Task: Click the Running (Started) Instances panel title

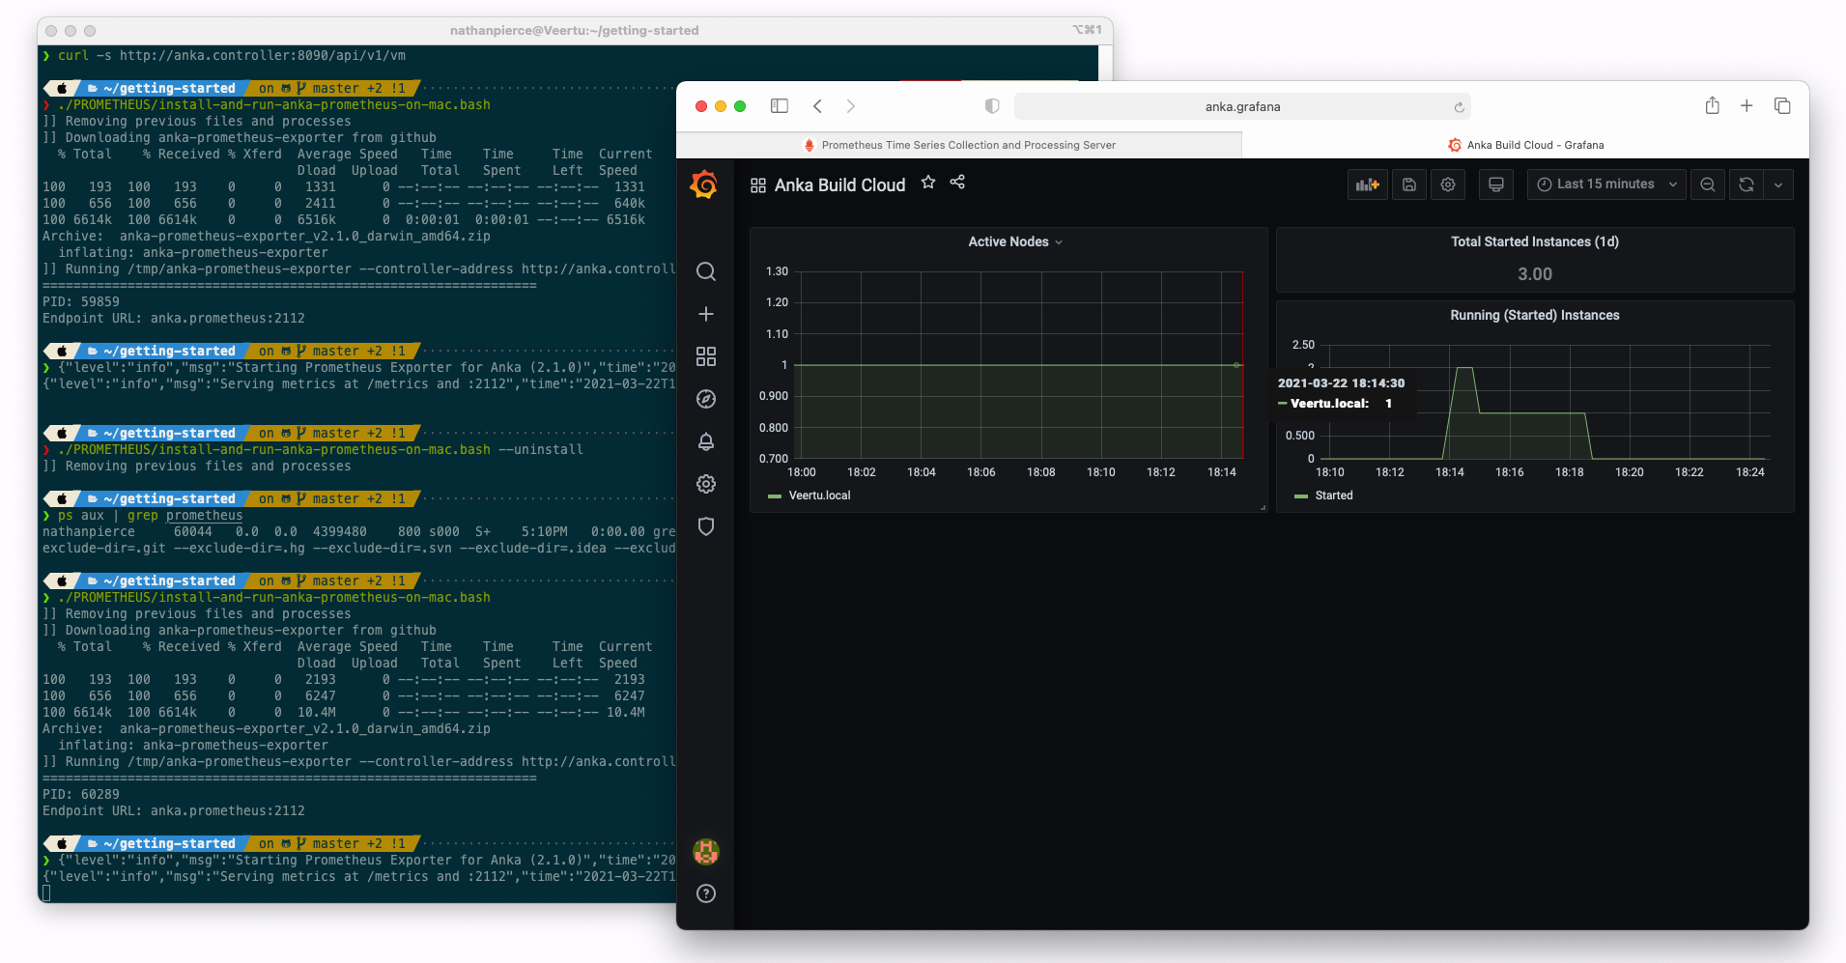Action: pos(1535,315)
